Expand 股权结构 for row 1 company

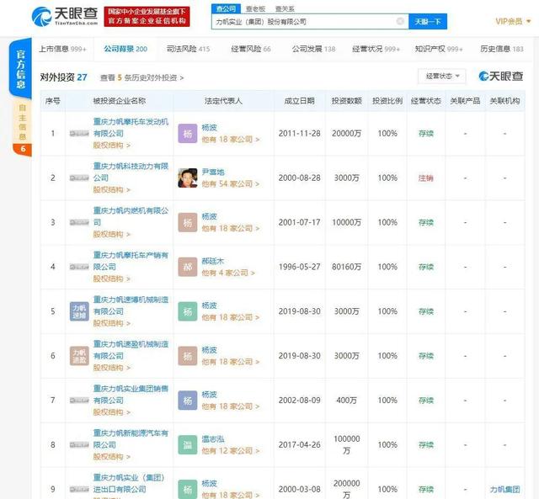pos(112,146)
